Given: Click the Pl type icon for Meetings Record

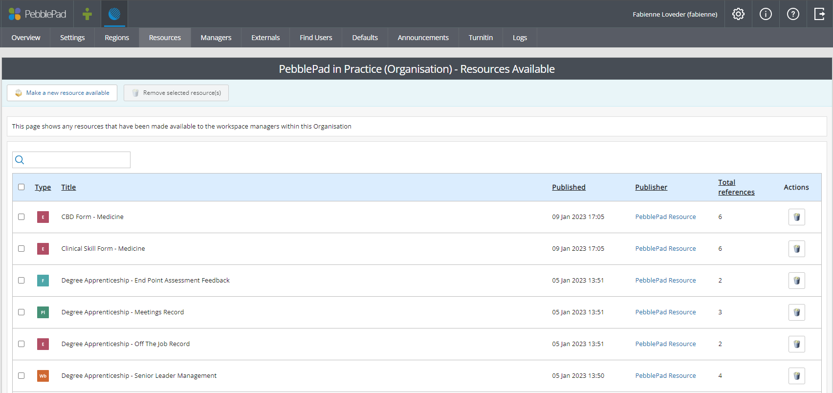Looking at the screenshot, I should (x=43, y=312).
